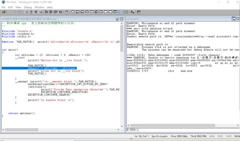Open the File menu
This screenshot has height=141, width=240.
[x=3, y=7]
